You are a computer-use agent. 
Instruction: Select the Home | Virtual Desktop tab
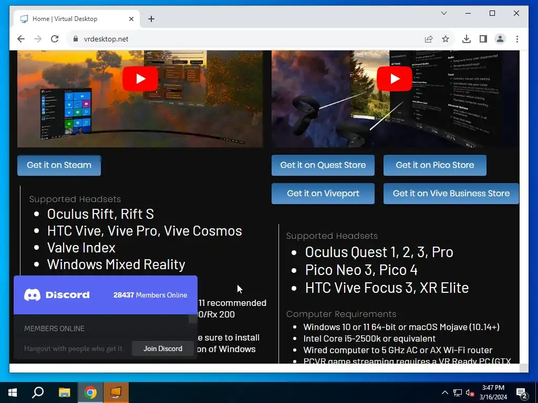[x=77, y=19]
